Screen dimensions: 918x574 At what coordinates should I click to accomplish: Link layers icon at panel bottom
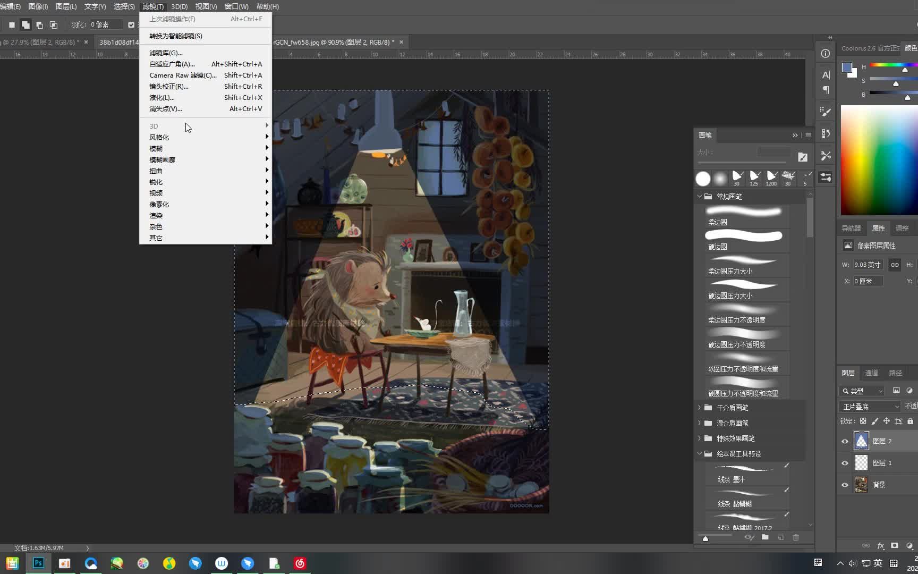(x=866, y=546)
